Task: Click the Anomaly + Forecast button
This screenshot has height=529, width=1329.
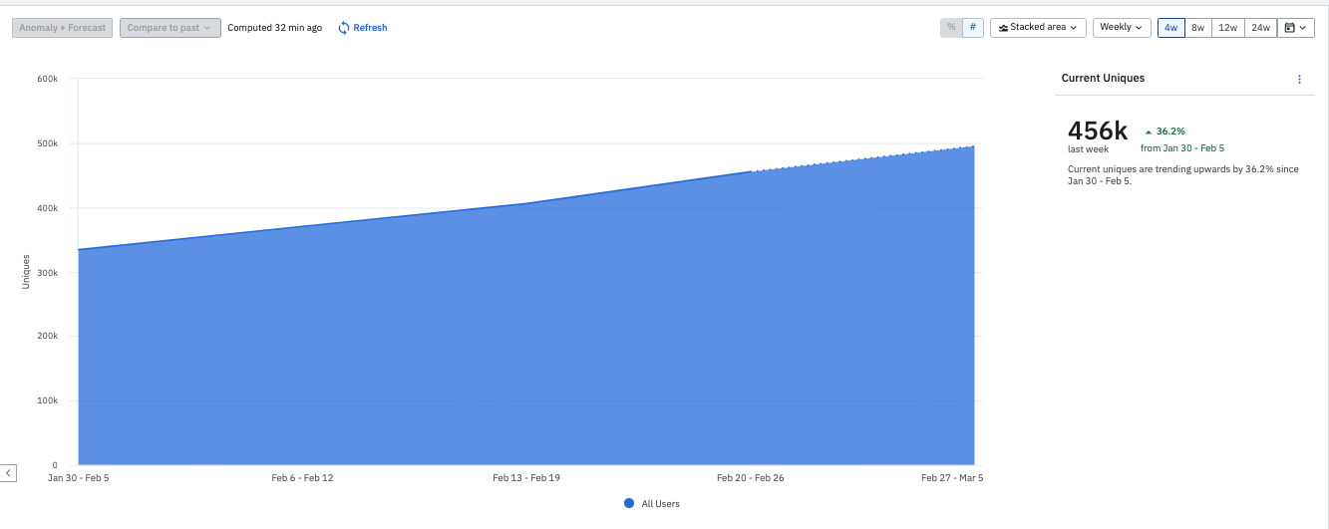Action: point(63,28)
